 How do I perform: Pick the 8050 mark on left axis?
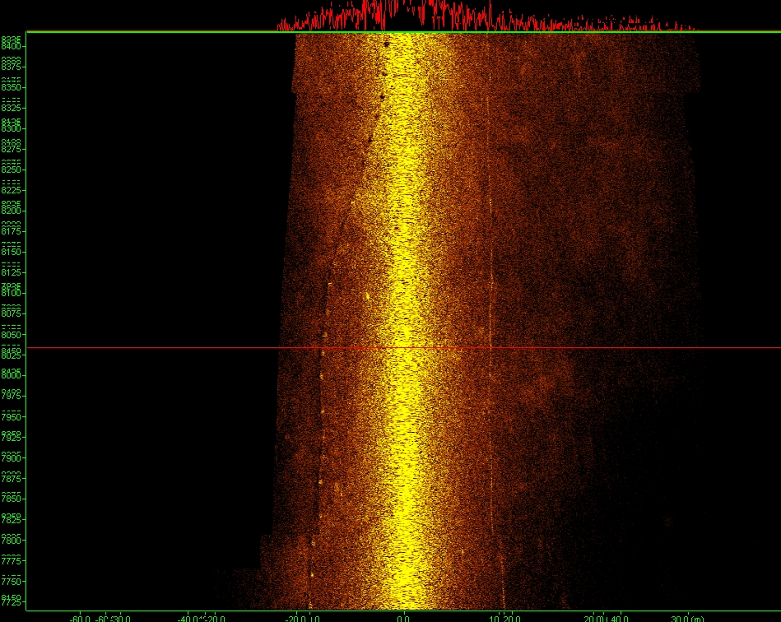point(12,335)
